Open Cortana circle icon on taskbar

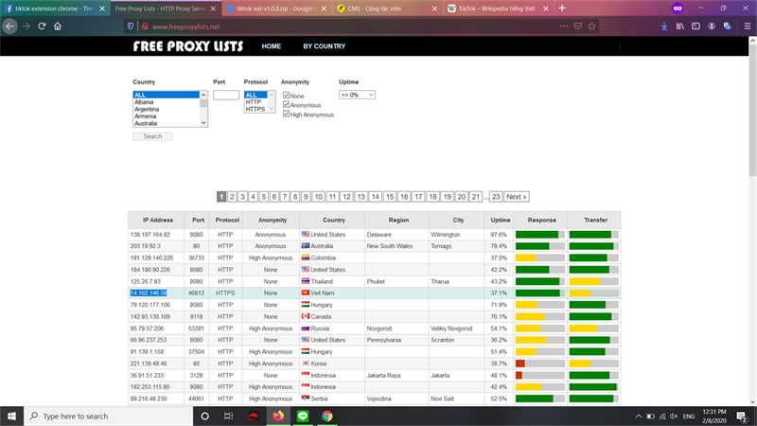point(204,416)
